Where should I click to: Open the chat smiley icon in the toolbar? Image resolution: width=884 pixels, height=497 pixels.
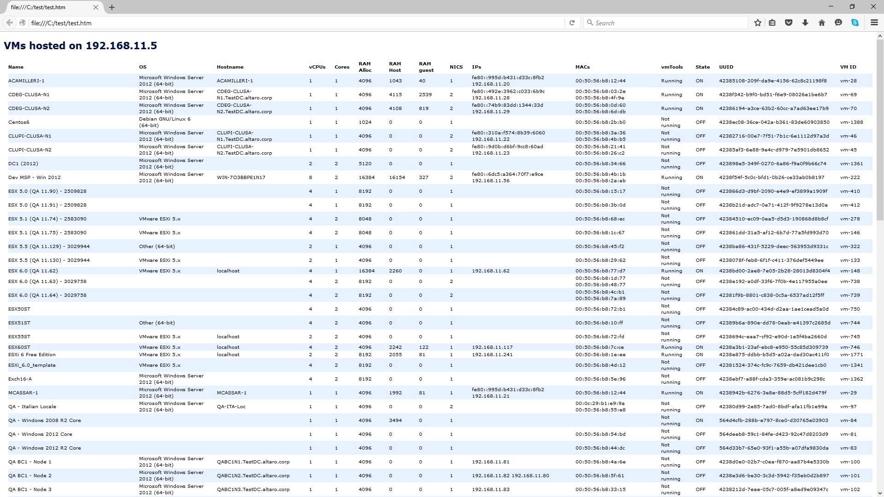coord(838,23)
